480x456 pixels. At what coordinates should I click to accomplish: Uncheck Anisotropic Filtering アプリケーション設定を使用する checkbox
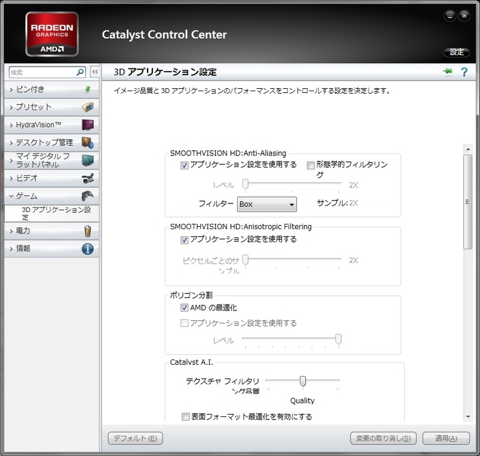(x=184, y=240)
